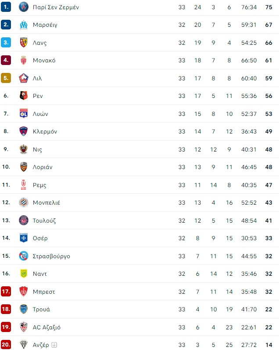Click the Nantes yellow club logo
Image resolution: width=279 pixels, height=350 pixels.
(24, 274)
